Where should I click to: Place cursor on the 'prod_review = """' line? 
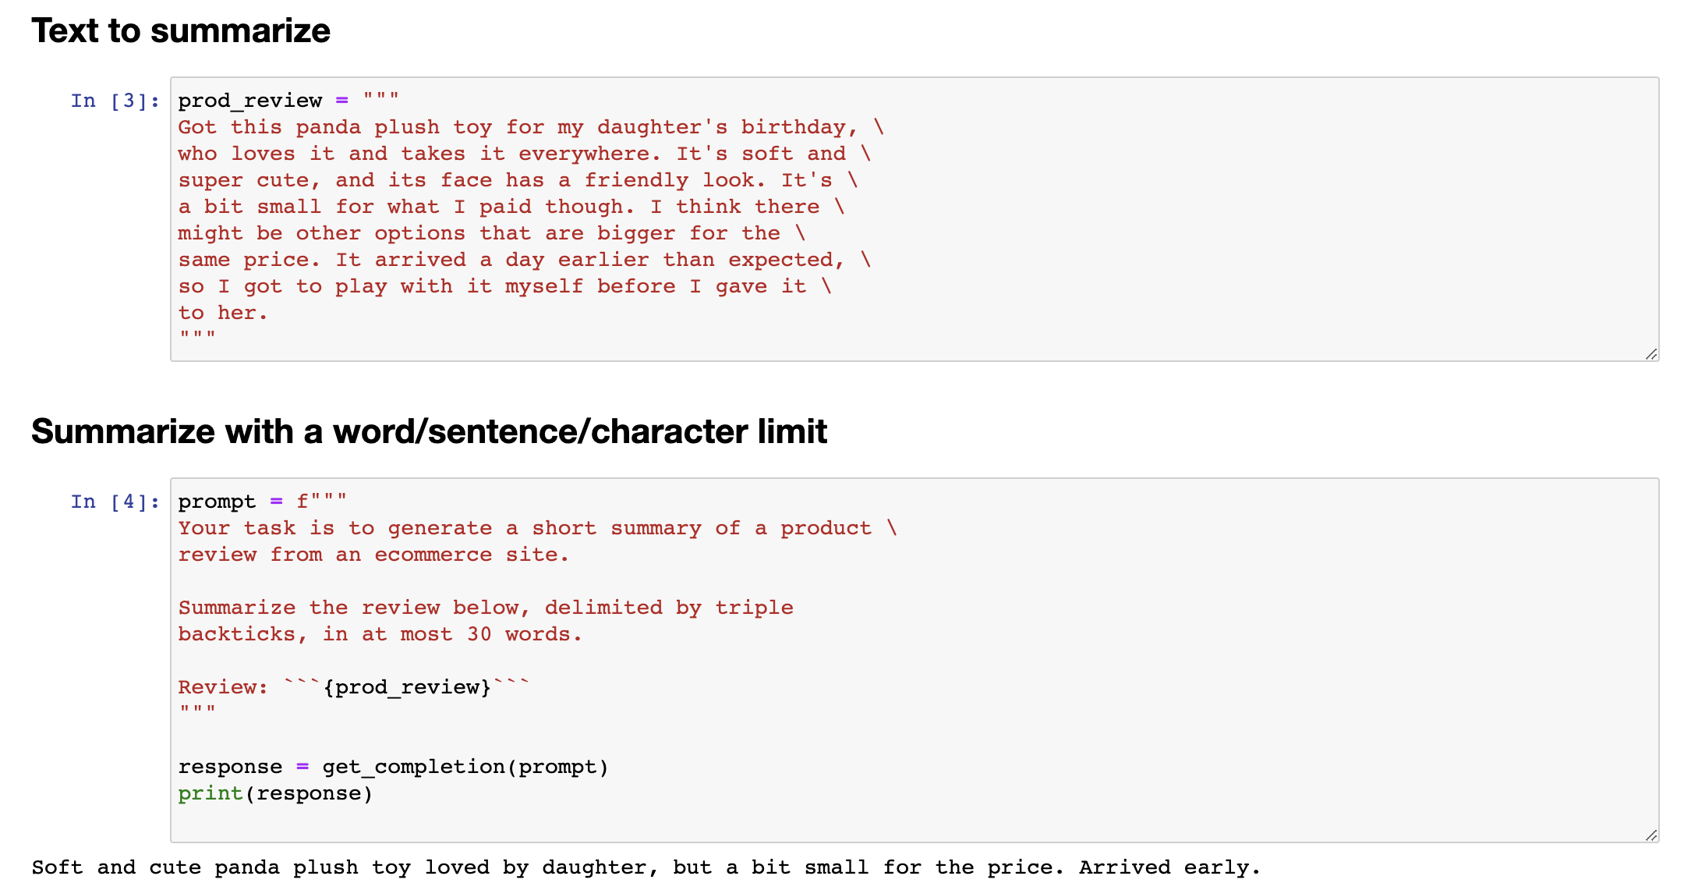(288, 101)
